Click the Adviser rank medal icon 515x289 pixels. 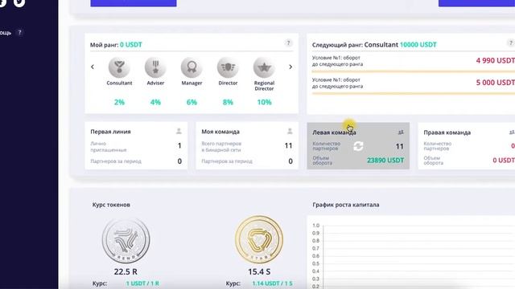[155, 67]
